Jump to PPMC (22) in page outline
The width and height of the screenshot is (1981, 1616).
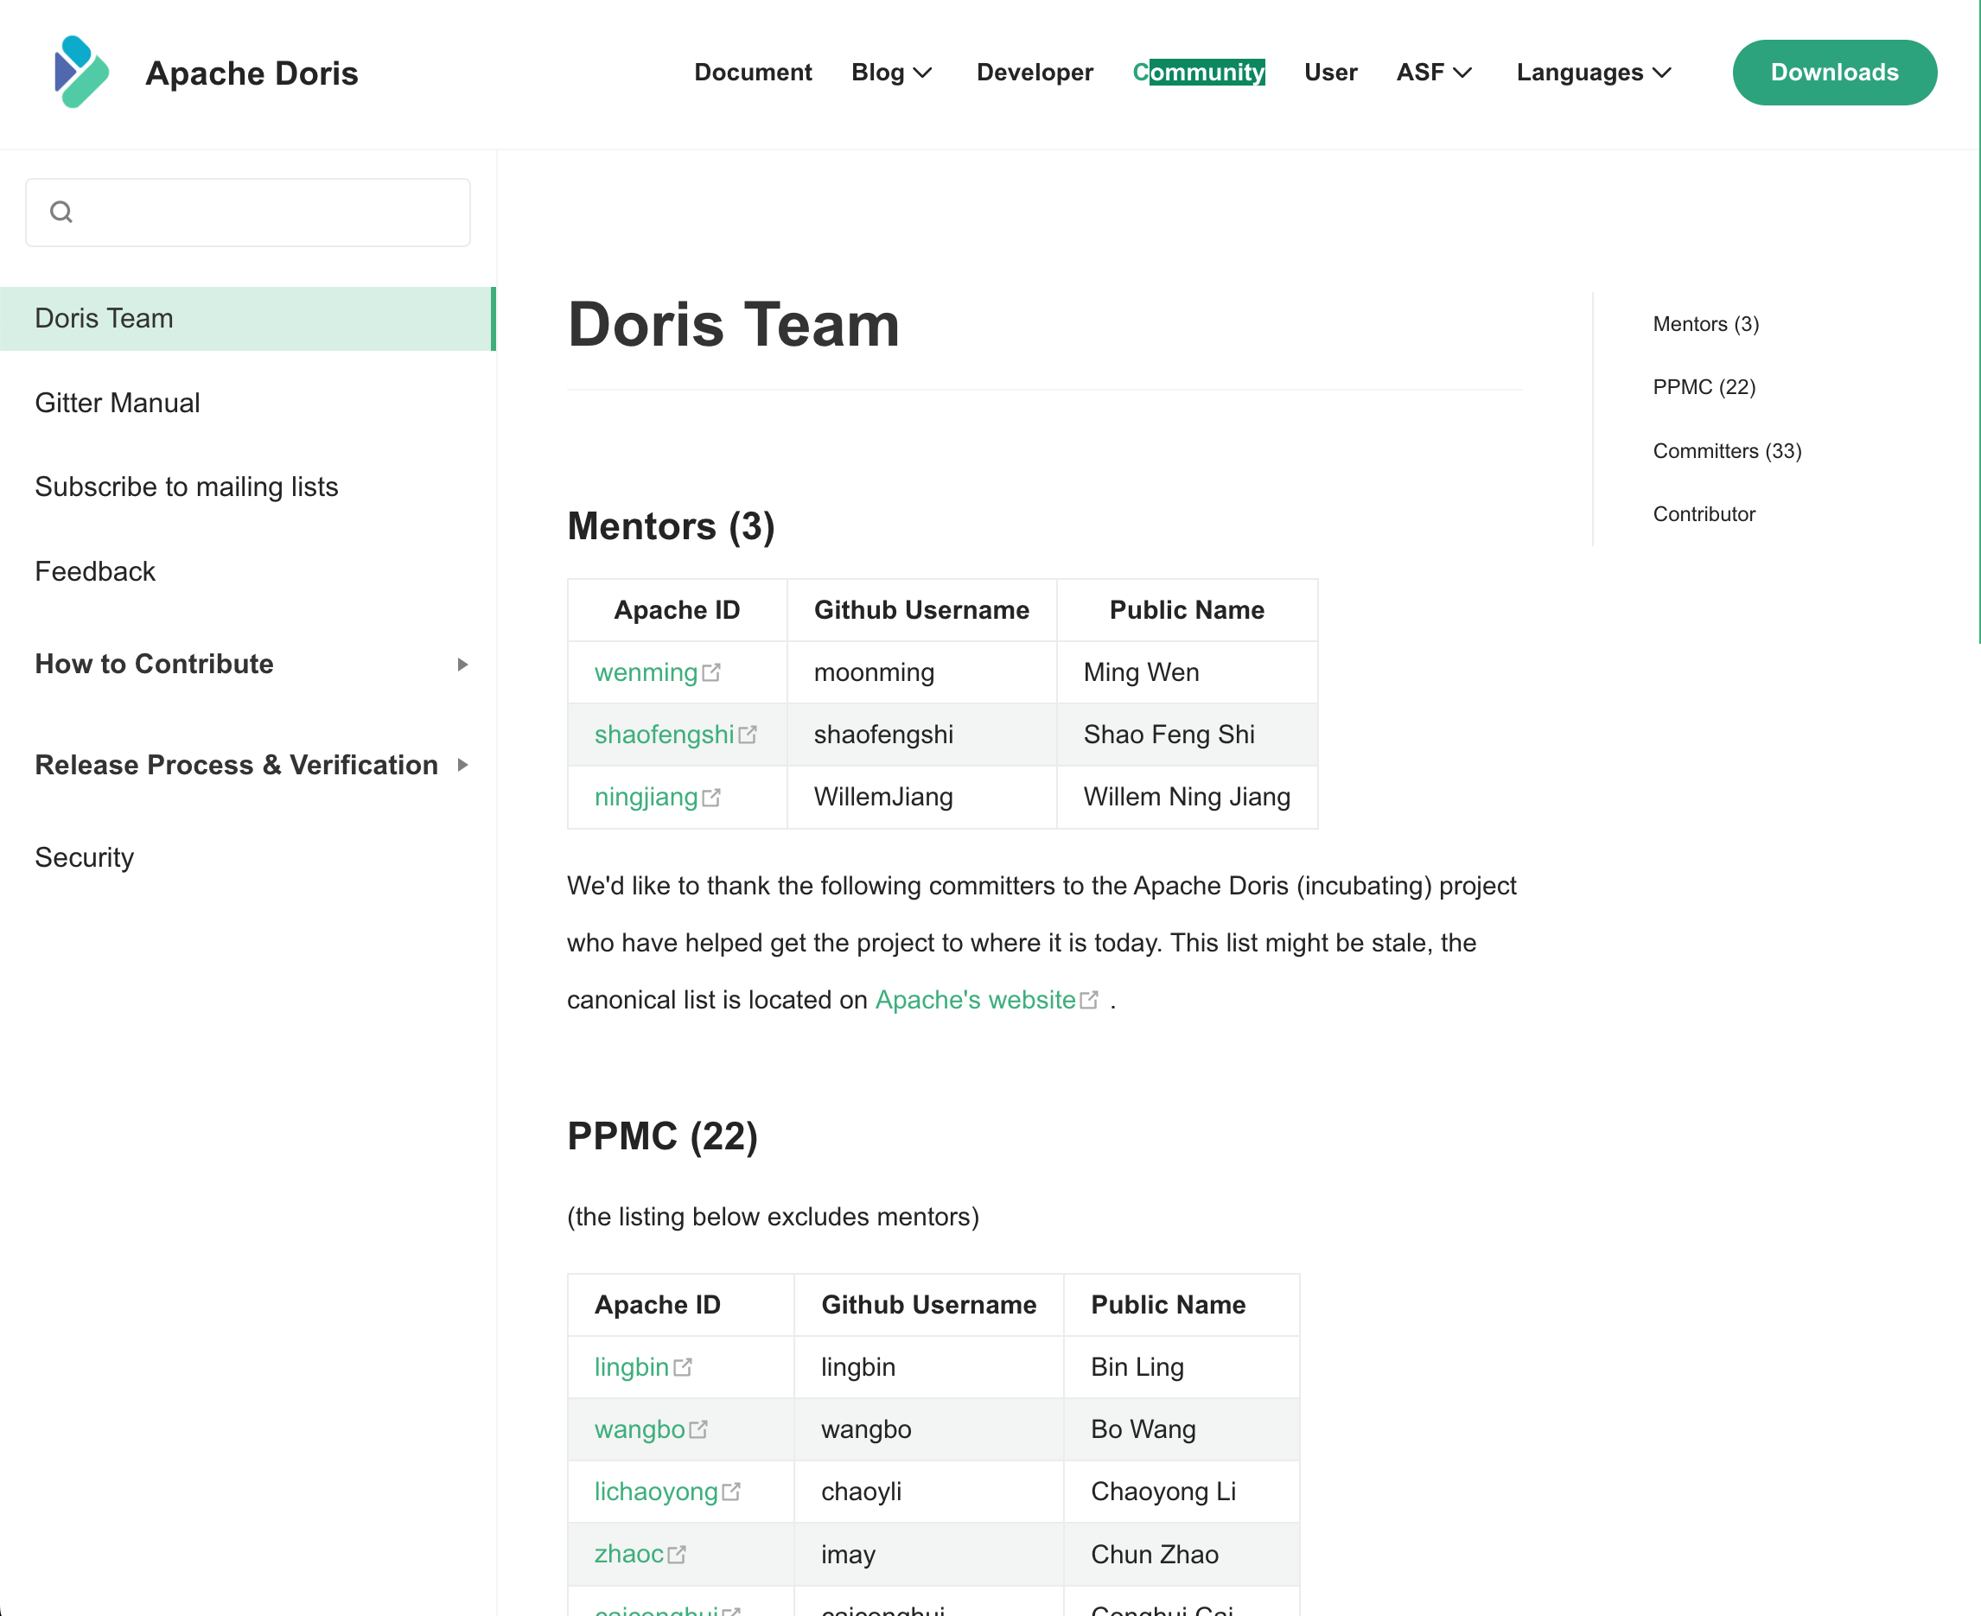click(x=1704, y=387)
